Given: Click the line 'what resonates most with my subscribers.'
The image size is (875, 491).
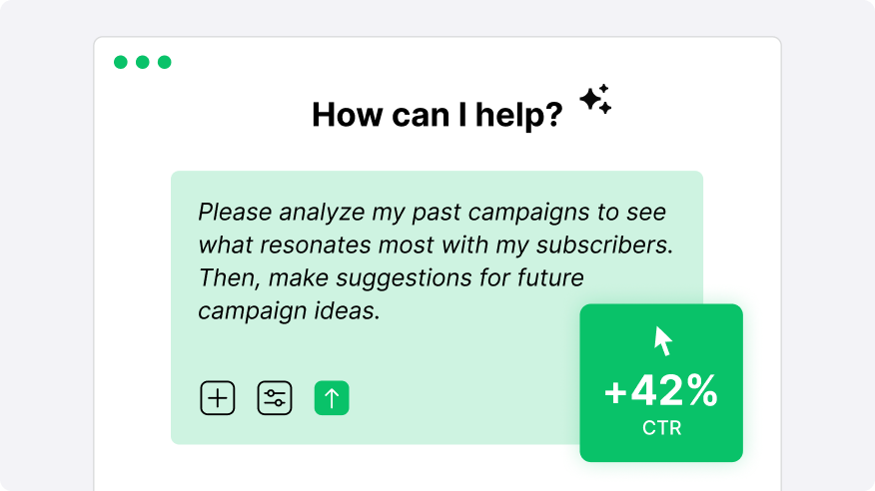Looking at the screenshot, I should point(436,245).
